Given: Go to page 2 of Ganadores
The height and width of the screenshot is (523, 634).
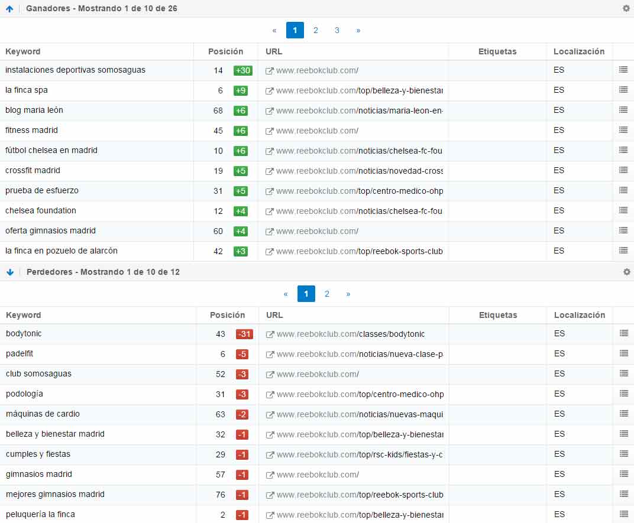Looking at the screenshot, I should [316, 30].
